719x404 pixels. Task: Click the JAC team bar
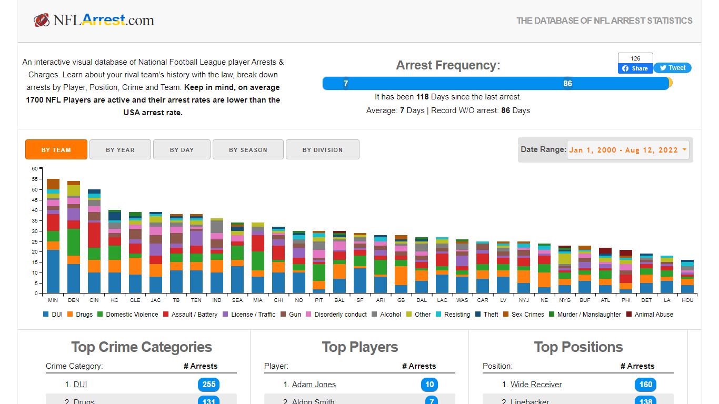pos(156,253)
